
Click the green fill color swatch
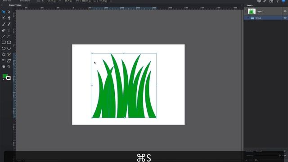coord(5,76)
